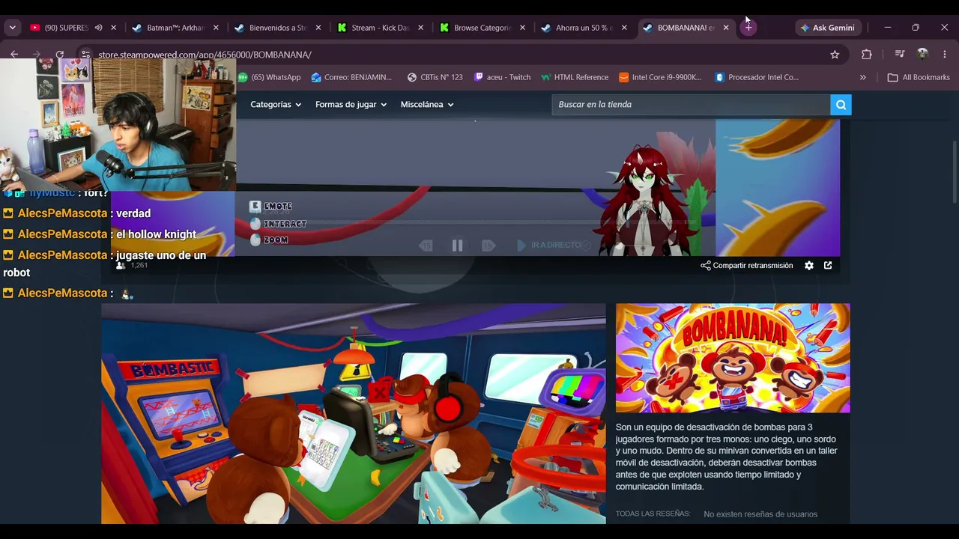
Task: Open the All Bookmarks folder
Action: point(919,77)
